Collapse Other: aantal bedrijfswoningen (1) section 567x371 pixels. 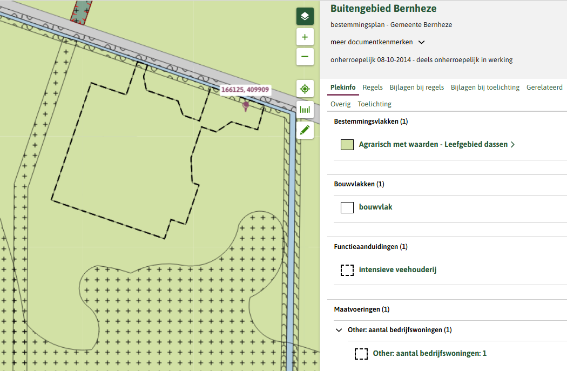click(x=339, y=330)
